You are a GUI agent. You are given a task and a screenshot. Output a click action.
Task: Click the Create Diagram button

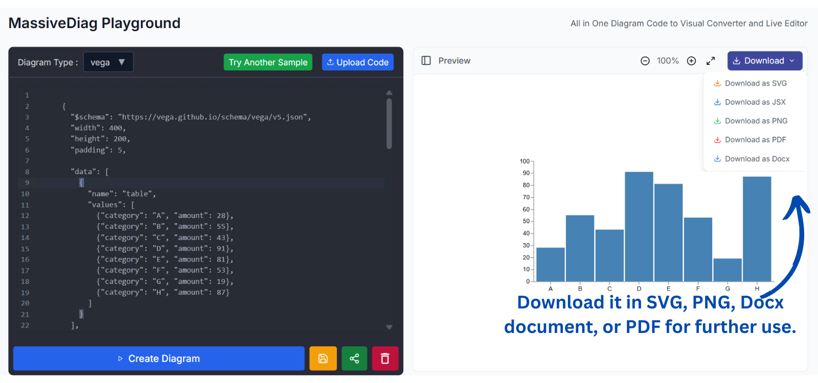coord(159,358)
